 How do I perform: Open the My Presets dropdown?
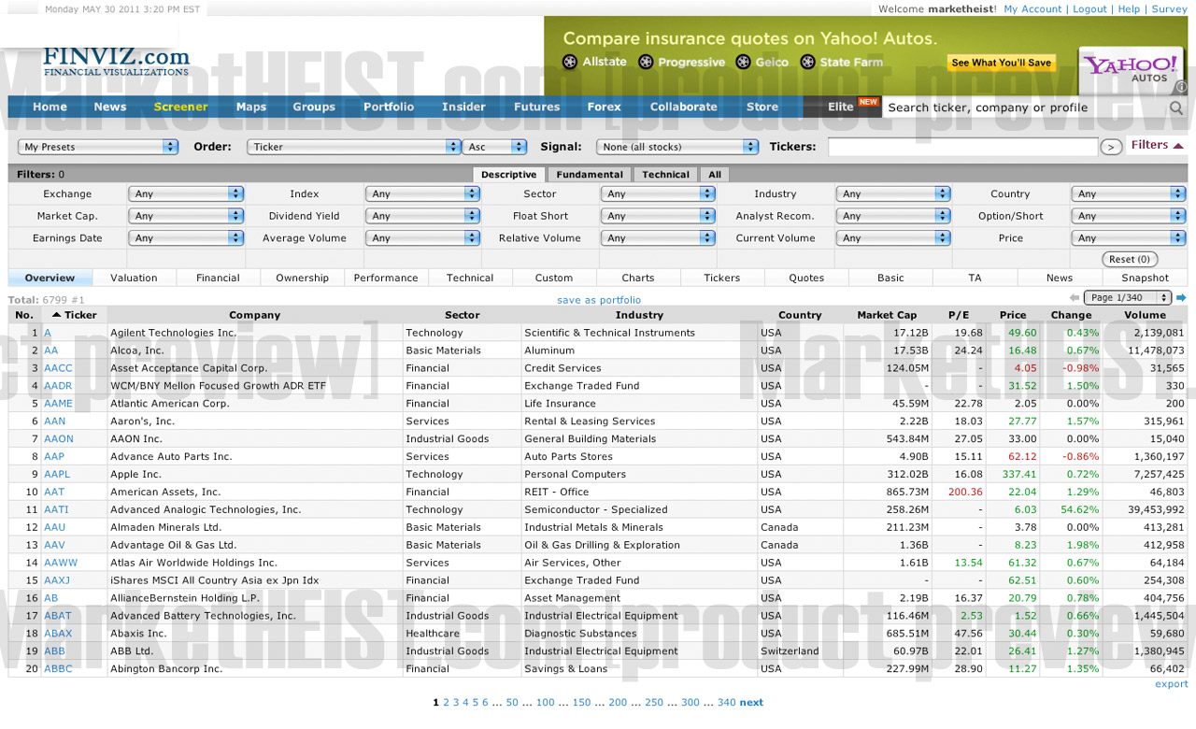point(98,147)
